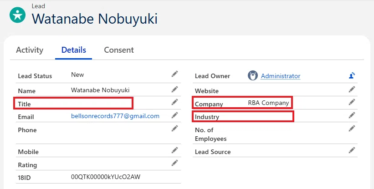Click the Lead Source field label
The width and height of the screenshot is (374, 189).
pos(213,152)
